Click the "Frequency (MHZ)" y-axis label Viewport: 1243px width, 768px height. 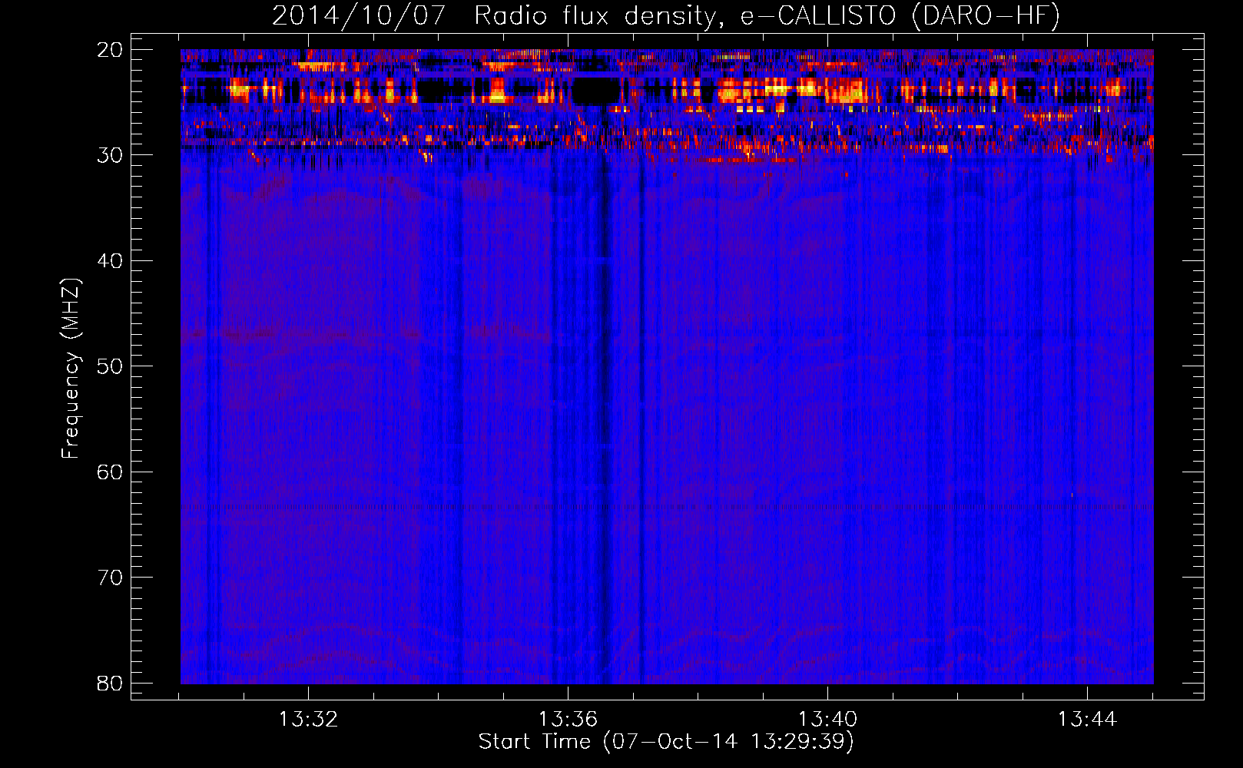click(71, 369)
